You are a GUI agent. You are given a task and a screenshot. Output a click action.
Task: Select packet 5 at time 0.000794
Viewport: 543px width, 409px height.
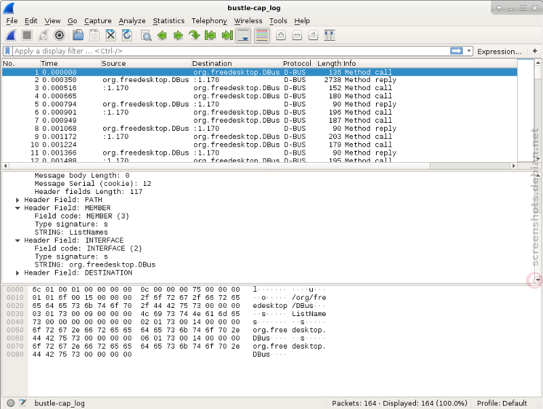click(260, 104)
